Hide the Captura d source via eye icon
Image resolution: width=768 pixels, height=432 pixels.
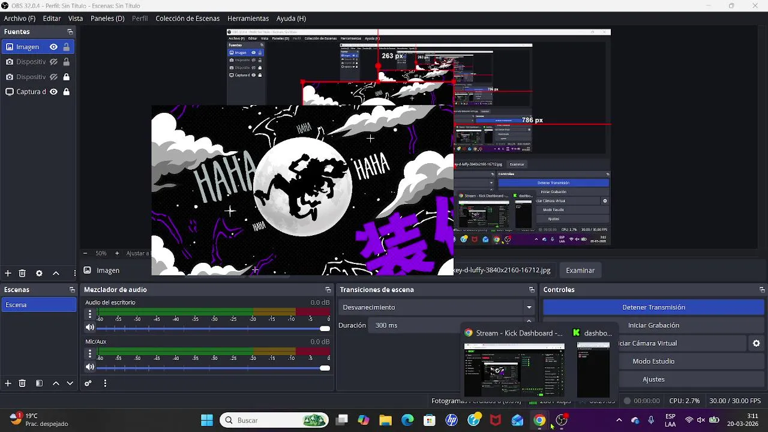point(53,92)
